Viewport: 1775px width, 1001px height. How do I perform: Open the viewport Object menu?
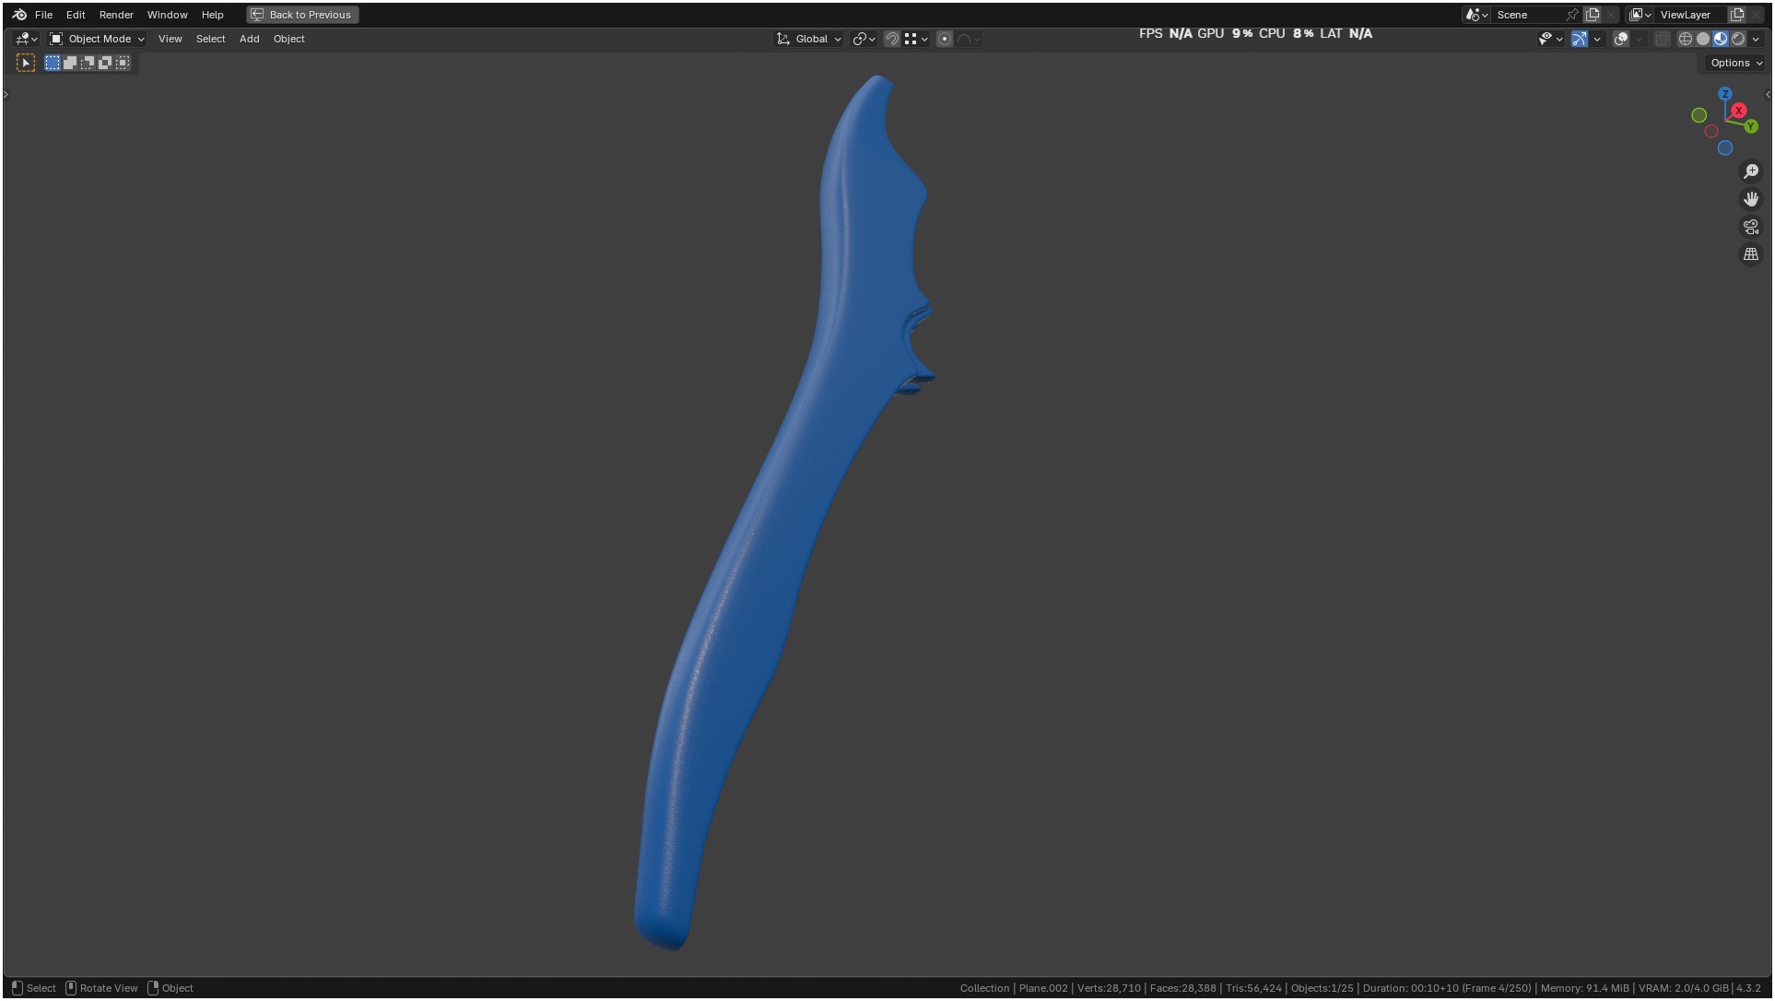click(x=288, y=39)
